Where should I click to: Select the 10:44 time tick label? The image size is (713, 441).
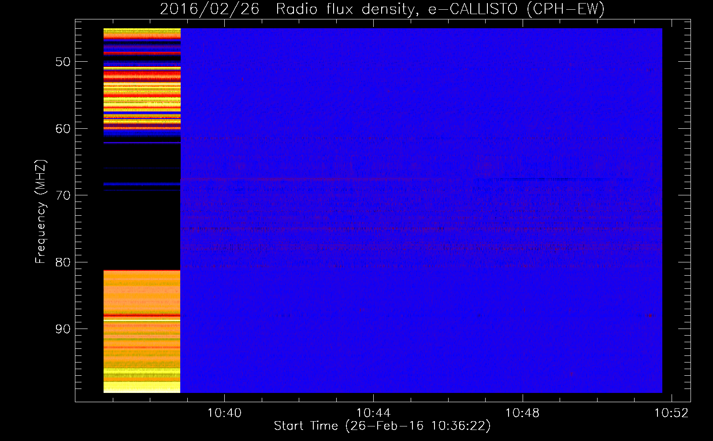click(x=373, y=413)
